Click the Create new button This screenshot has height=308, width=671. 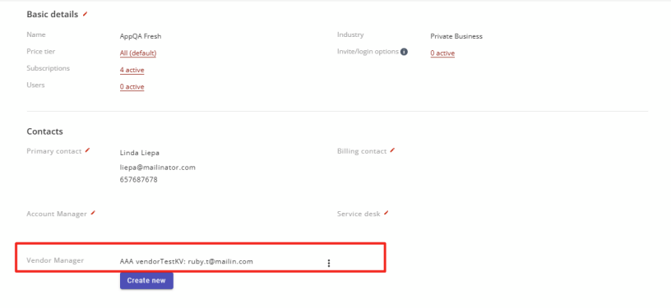pyautogui.click(x=146, y=281)
